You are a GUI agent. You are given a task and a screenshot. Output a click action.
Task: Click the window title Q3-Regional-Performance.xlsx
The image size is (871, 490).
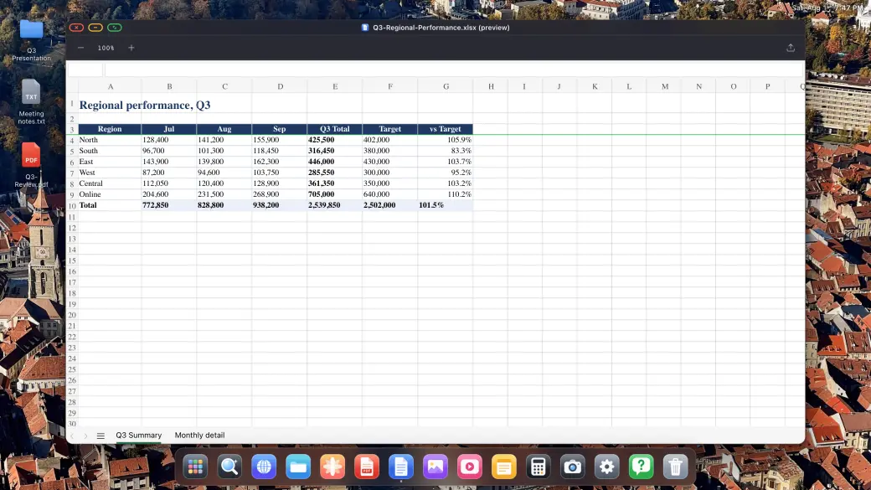(x=441, y=27)
